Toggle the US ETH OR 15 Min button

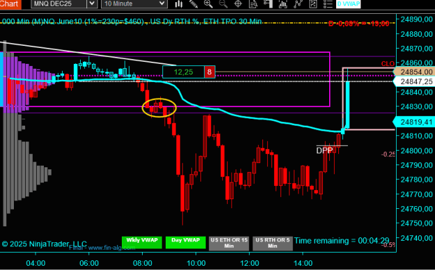(229, 243)
